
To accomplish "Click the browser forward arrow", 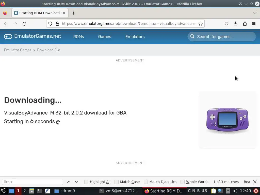I will pos(15,24).
